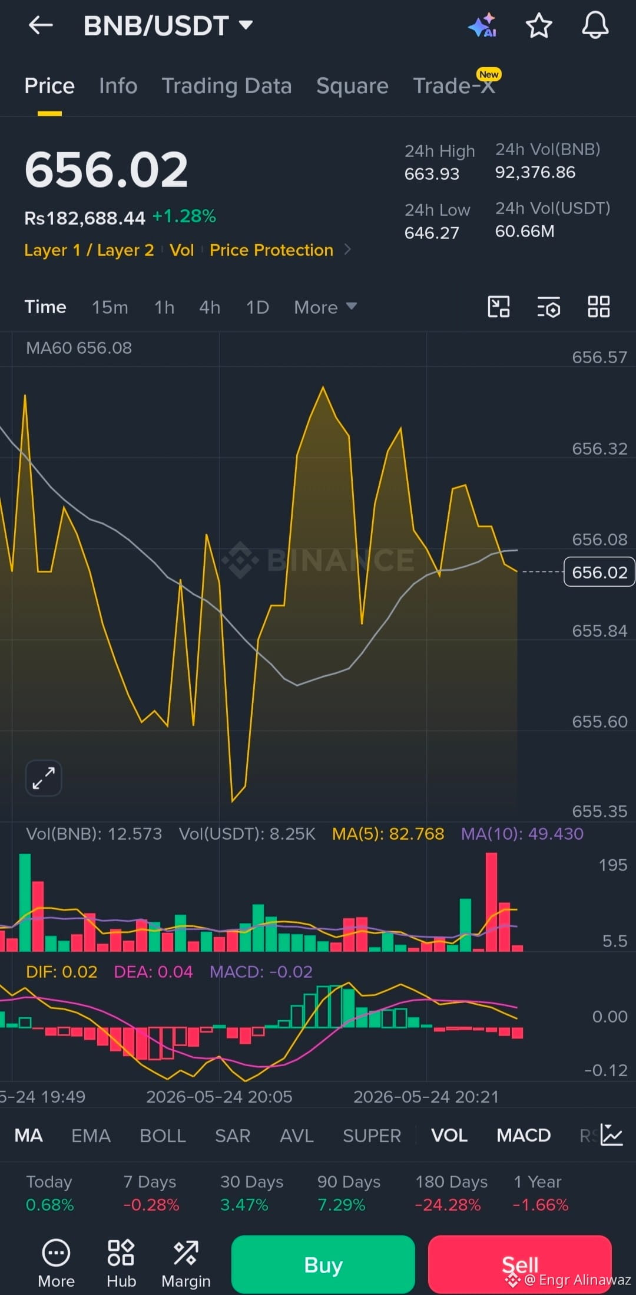Tap the MA(5): 82.768 volume label
The width and height of the screenshot is (636, 1295).
coord(388,834)
